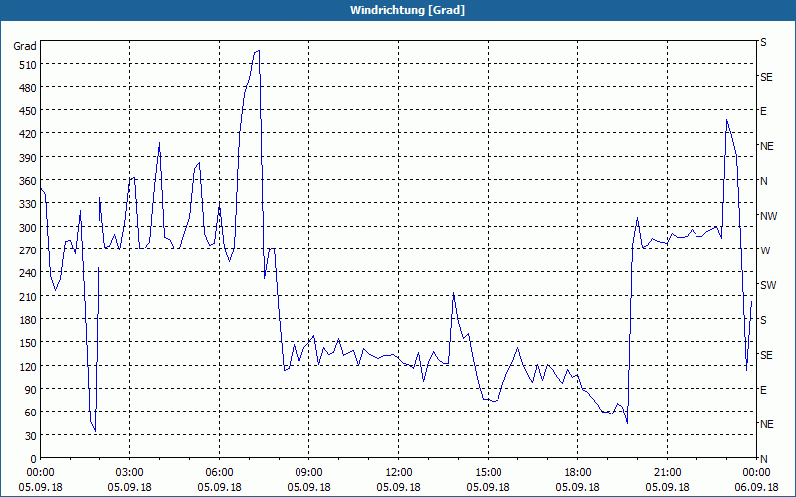
Task: Select the S compass label on the 180 gridline
Action: click(763, 320)
